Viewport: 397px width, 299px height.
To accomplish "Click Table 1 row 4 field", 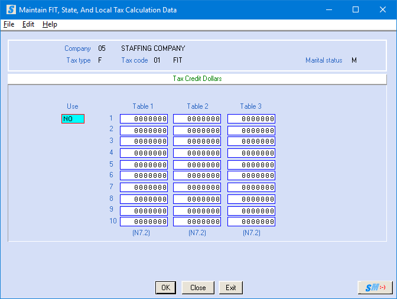I will click(144, 153).
